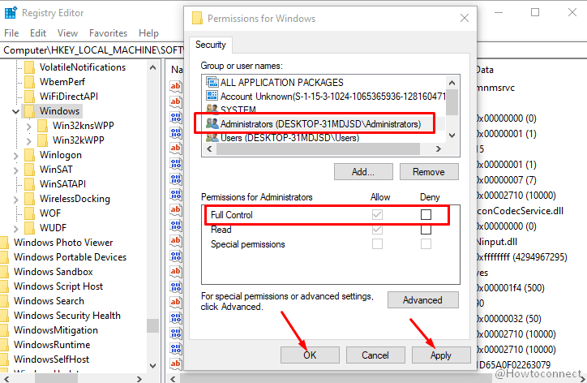Click the folder icon in Permissions dialog title

tap(197, 18)
